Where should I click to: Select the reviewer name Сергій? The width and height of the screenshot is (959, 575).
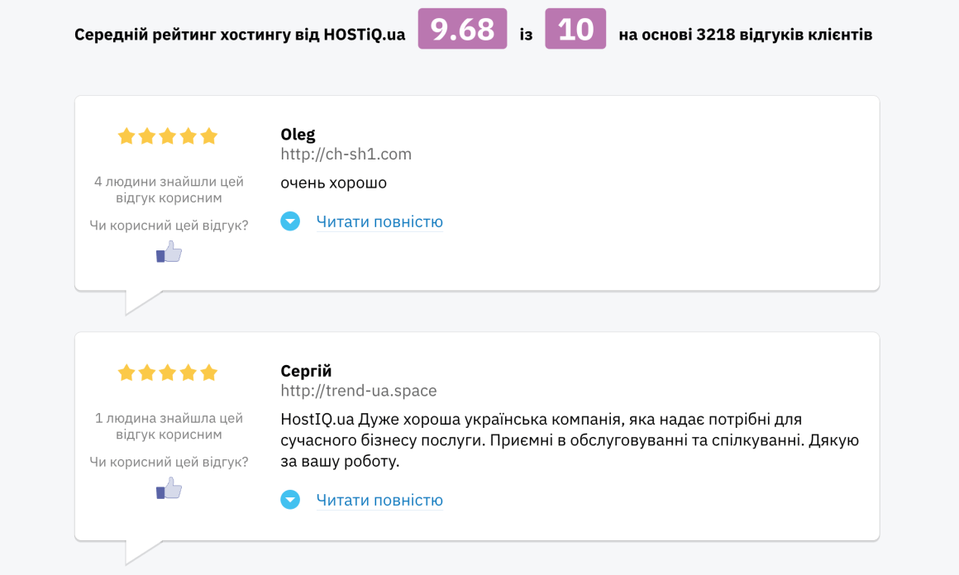tap(306, 371)
